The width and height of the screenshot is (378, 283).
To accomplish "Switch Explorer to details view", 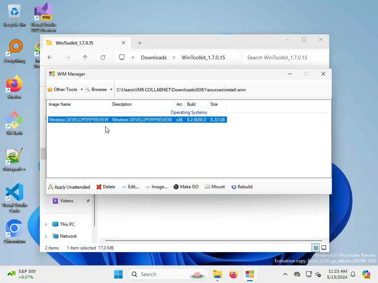I will pos(316,248).
